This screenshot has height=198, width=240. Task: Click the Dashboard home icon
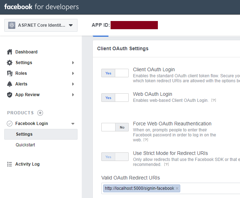10,52
